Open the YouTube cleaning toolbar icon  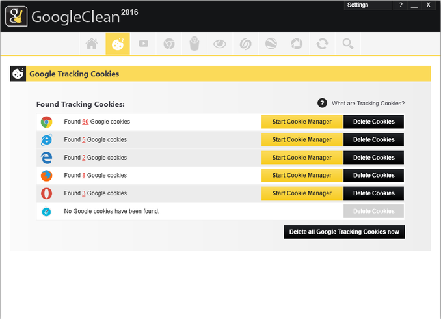point(144,44)
